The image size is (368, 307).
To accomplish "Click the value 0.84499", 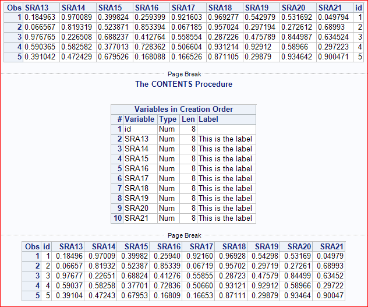I will click(x=298, y=276).
